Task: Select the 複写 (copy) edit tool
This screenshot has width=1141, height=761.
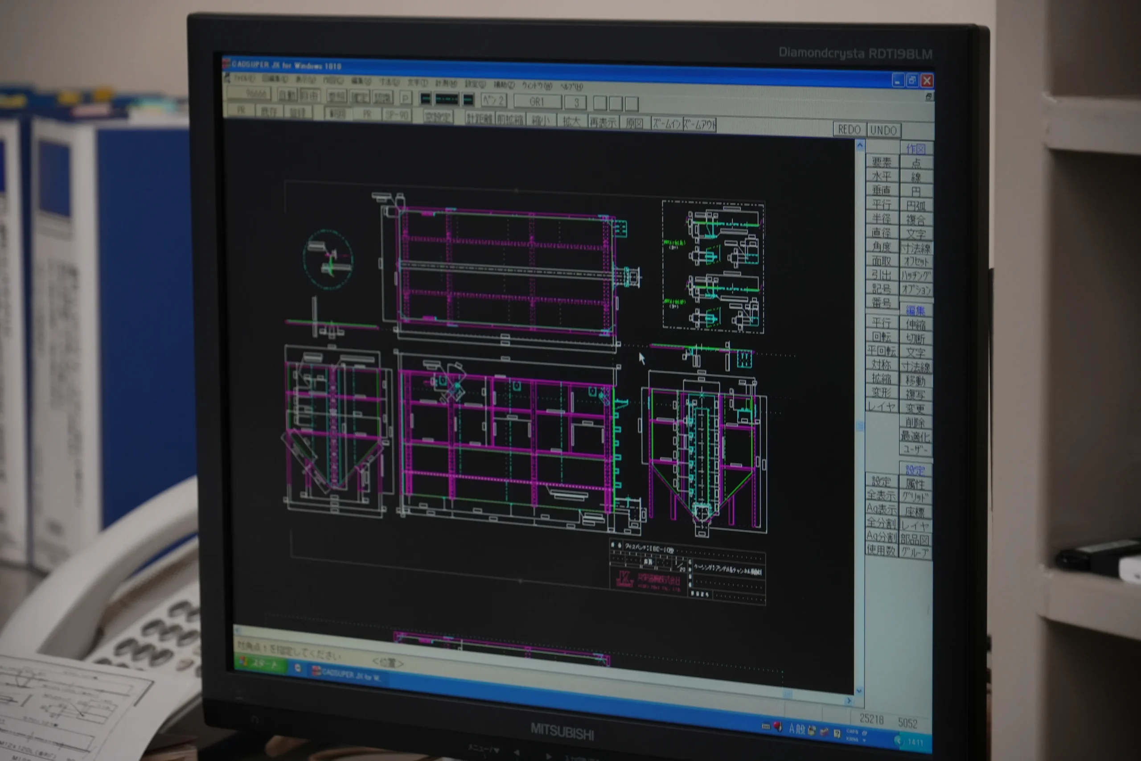Action: [x=916, y=395]
